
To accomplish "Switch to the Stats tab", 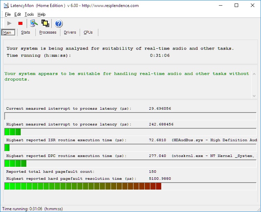I will tap(25, 32).
